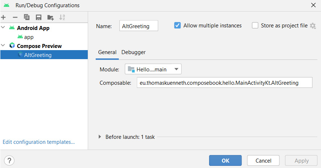
Task: Collapse the Compose Preview tree node
Action: (x=3, y=45)
